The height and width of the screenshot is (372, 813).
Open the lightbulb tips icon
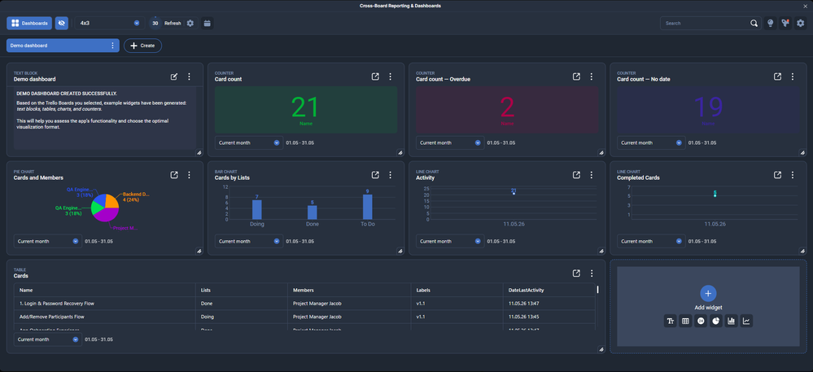771,23
